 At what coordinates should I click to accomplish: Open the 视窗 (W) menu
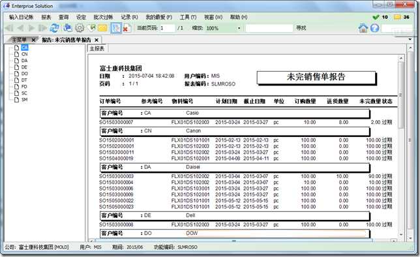[x=213, y=17]
